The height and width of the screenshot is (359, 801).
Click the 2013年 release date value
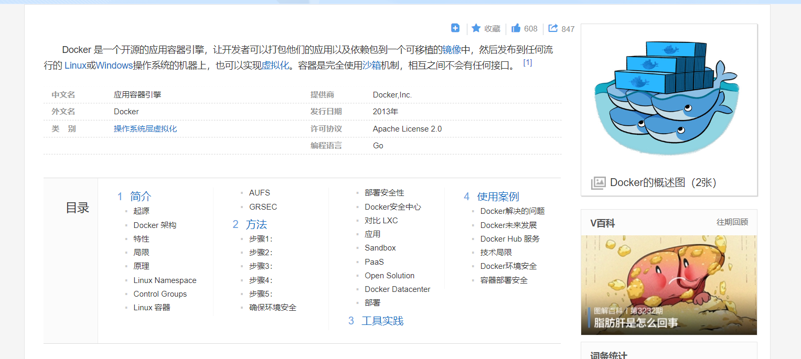[x=386, y=112]
